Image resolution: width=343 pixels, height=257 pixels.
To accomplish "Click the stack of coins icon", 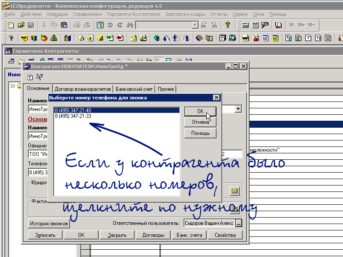I will click(100, 38).
